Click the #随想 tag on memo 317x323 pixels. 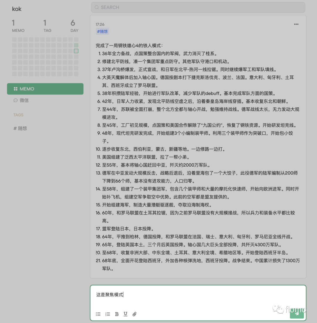pyautogui.click(x=102, y=31)
